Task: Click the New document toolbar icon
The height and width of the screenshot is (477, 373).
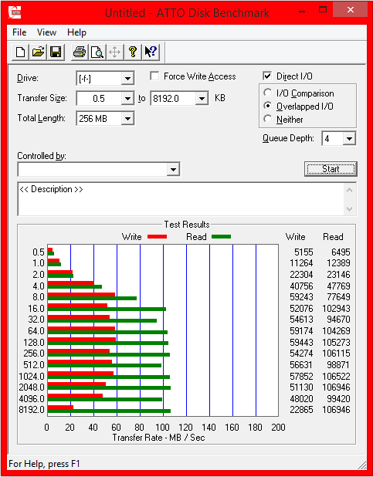Action: click(x=20, y=52)
